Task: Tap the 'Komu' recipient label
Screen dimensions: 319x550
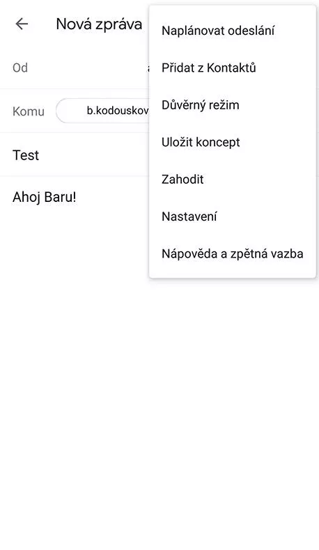Action: point(29,111)
